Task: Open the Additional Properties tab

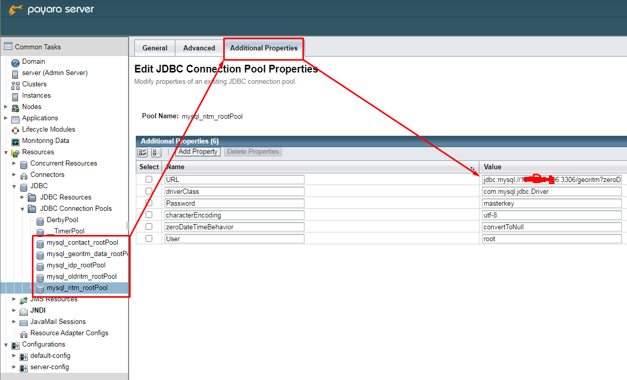Action: click(264, 48)
